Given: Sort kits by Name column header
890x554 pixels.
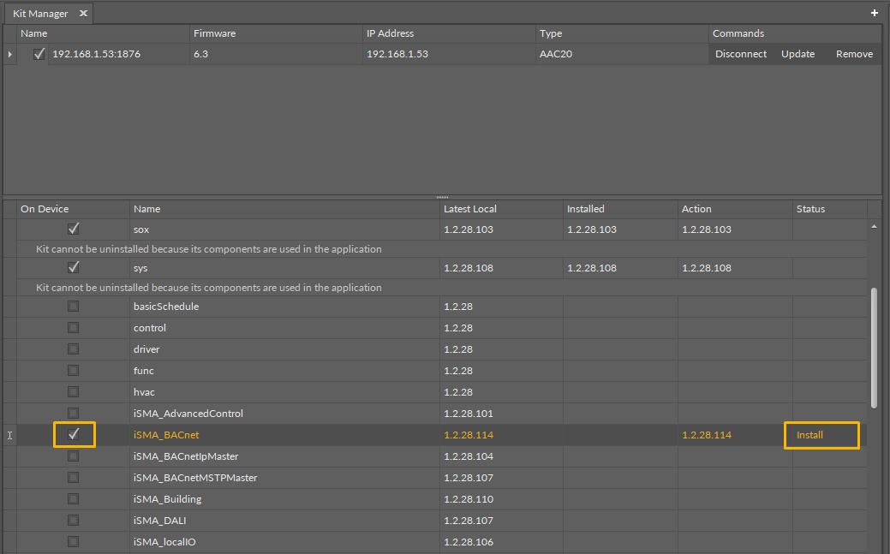Looking at the screenshot, I should tap(147, 209).
